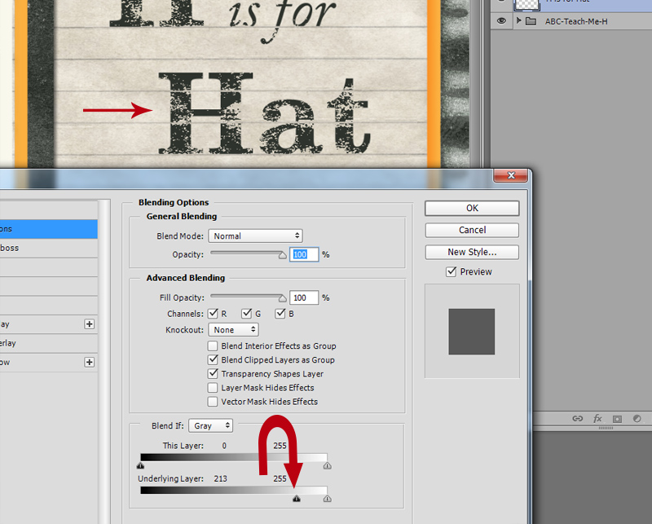Click plus icon beside the ay row
Image resolution: width=652 pixels, height=524 pixels.
pos(89,324)
